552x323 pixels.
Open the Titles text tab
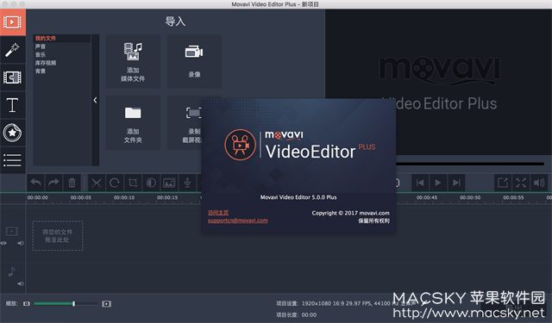[13, 105]
